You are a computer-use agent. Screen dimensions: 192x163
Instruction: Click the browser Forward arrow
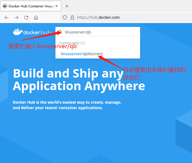tap(16, 18)
